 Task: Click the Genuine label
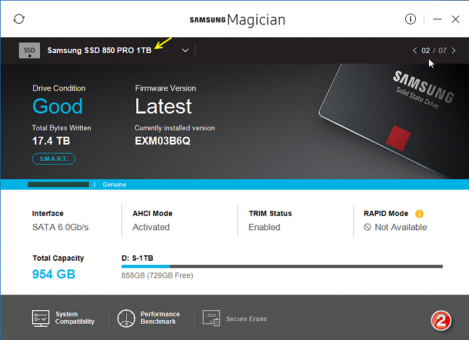114,185
